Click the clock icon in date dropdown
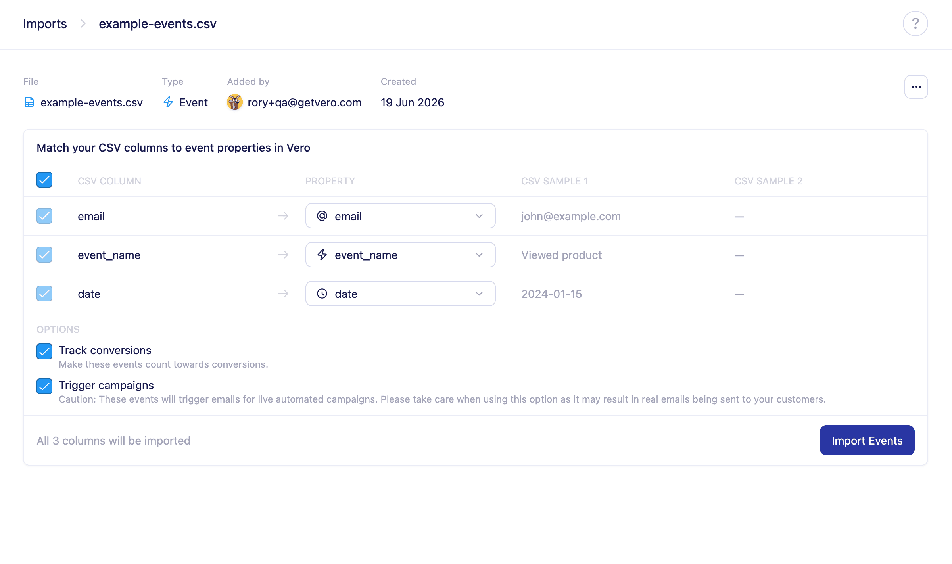 pos(322,294)
